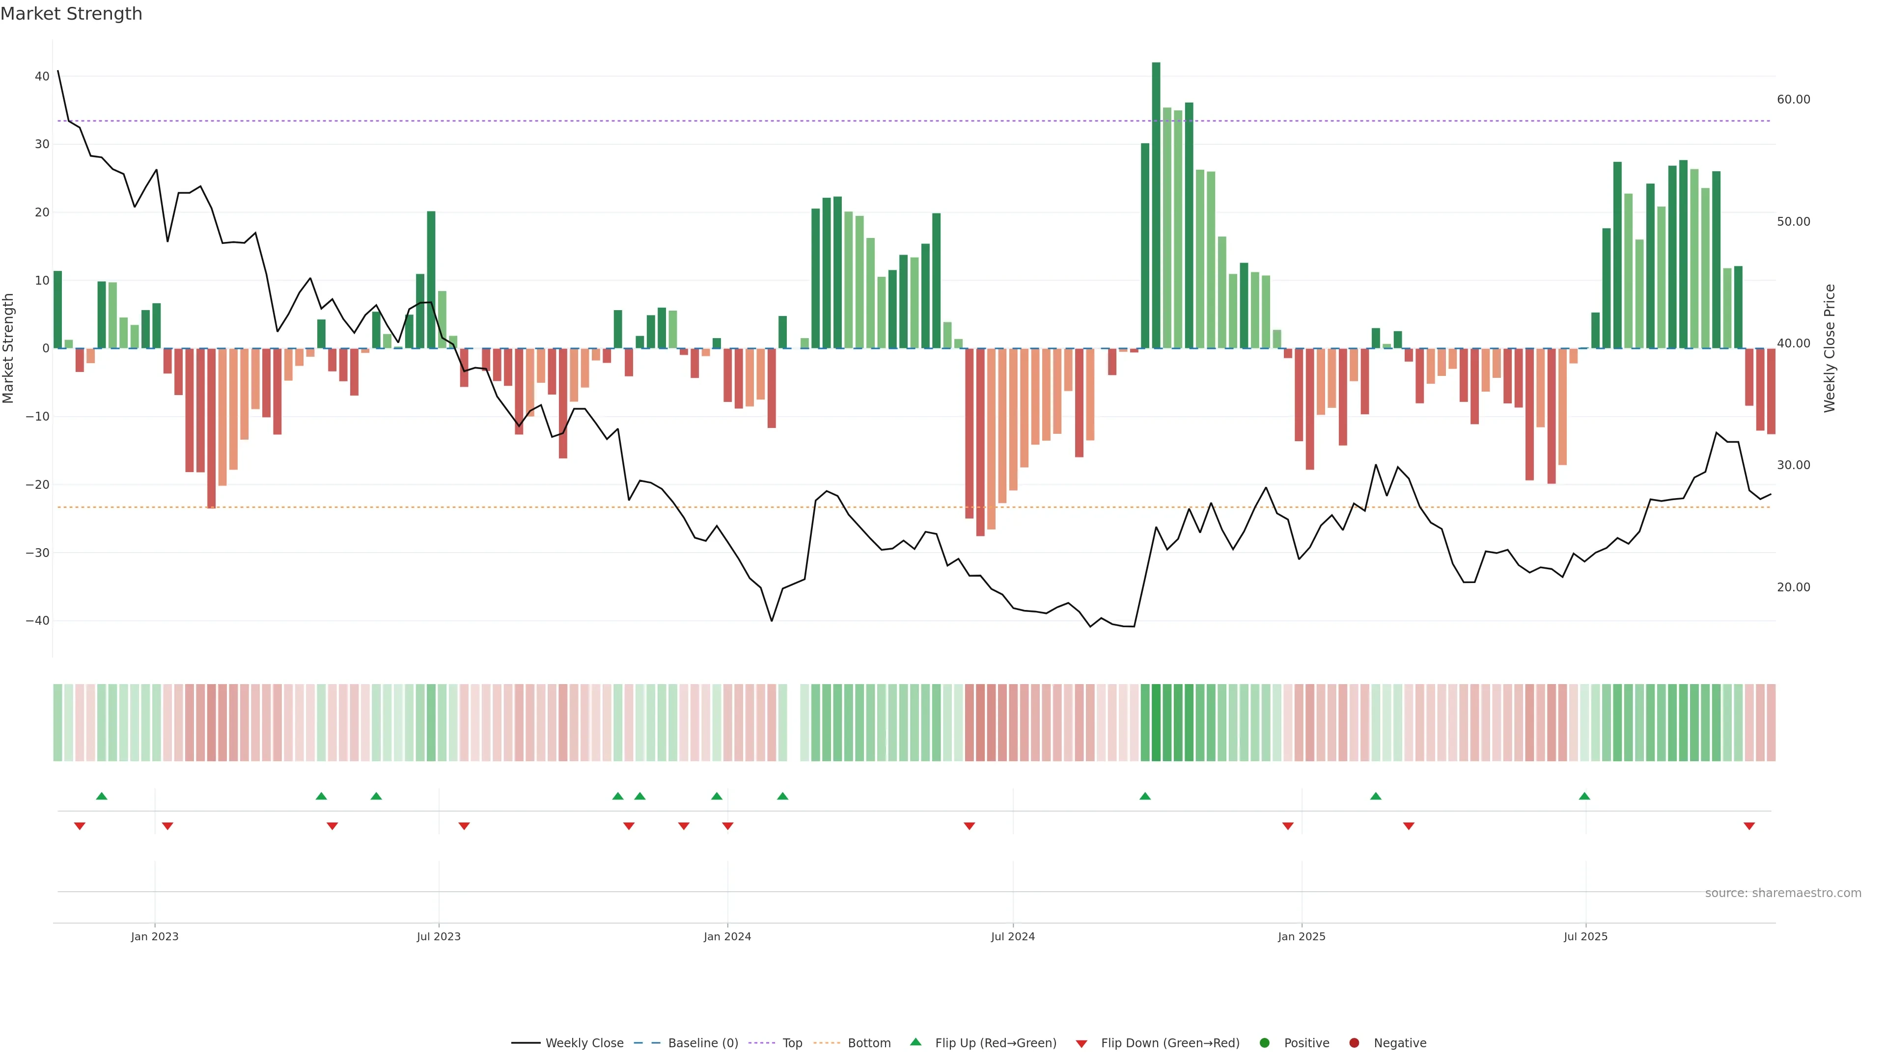1886x1060 pixels.
Task: Click the last red flip-down triangle marker
Action: [1749, 826]
